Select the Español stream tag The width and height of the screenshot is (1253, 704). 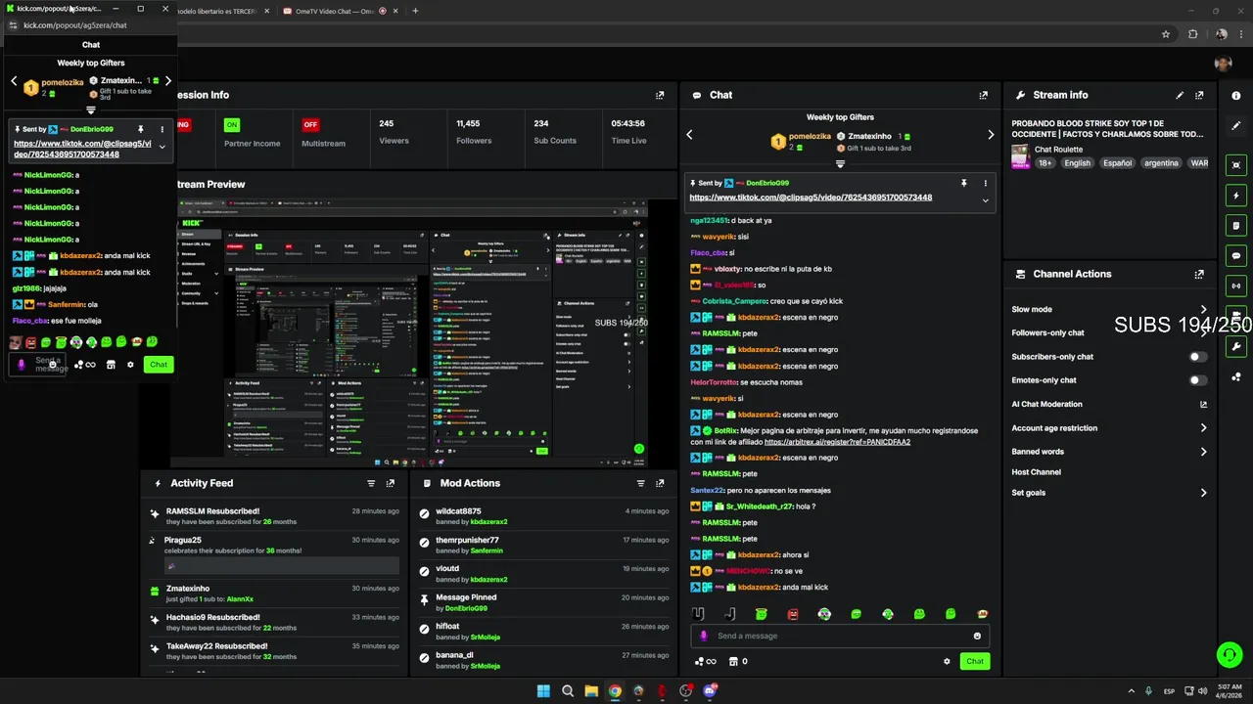[1117, 163]
